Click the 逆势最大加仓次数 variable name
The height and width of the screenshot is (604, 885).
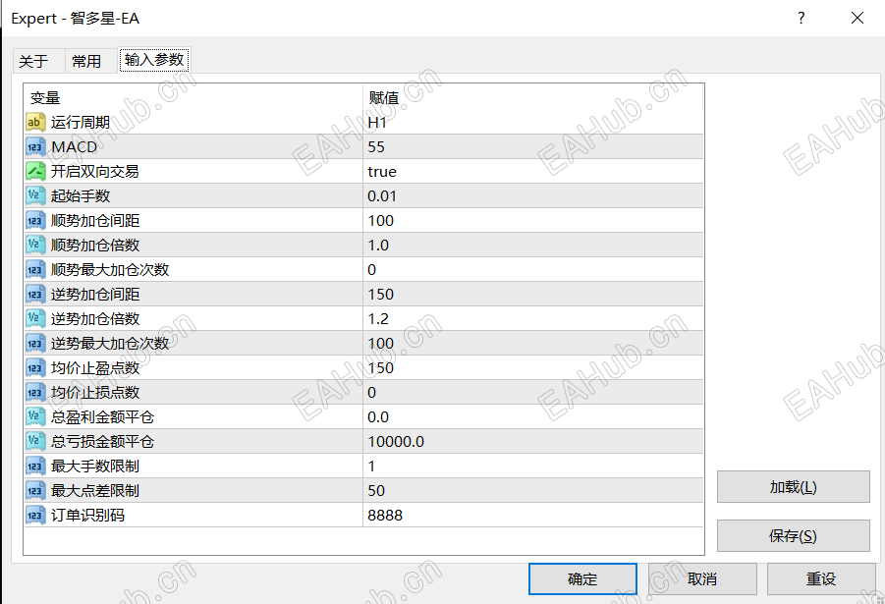click(110, 343)
